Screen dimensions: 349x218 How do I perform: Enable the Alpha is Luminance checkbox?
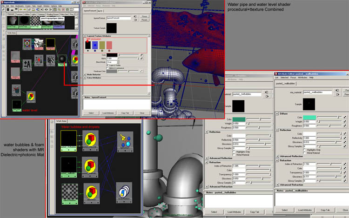pyautogui.click(x=107, y=68)
